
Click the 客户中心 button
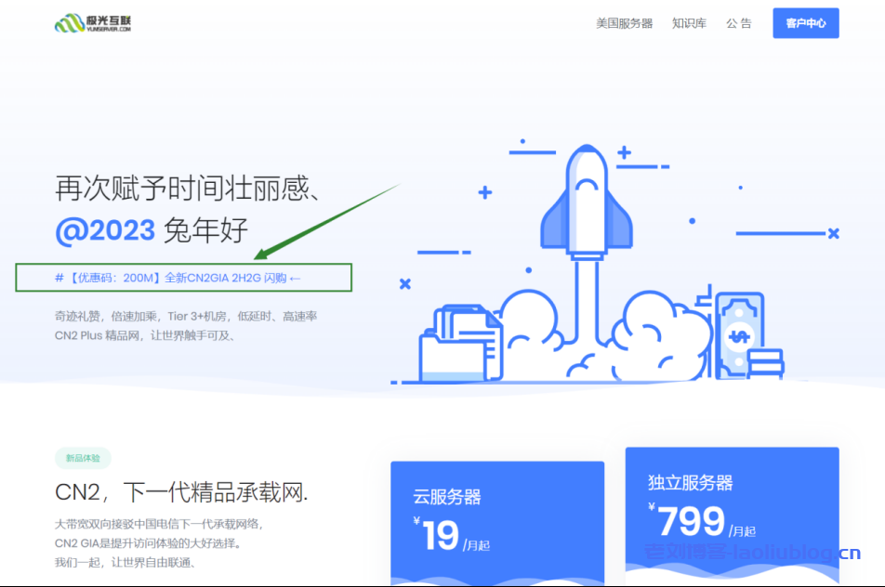[x=805, y=23]
